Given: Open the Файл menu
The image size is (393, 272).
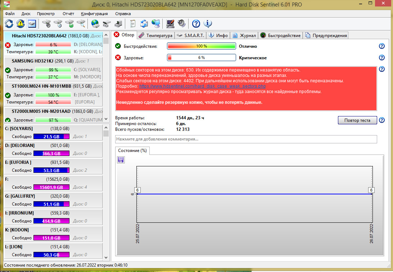Looking at the screenshot, I should coord(10,14).
